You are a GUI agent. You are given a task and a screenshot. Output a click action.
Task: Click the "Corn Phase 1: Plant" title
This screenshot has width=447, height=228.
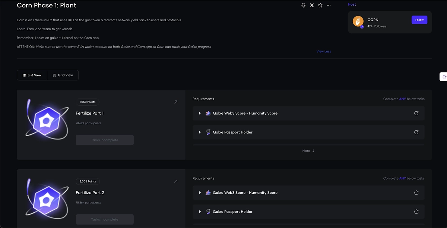tap(47, 6)
